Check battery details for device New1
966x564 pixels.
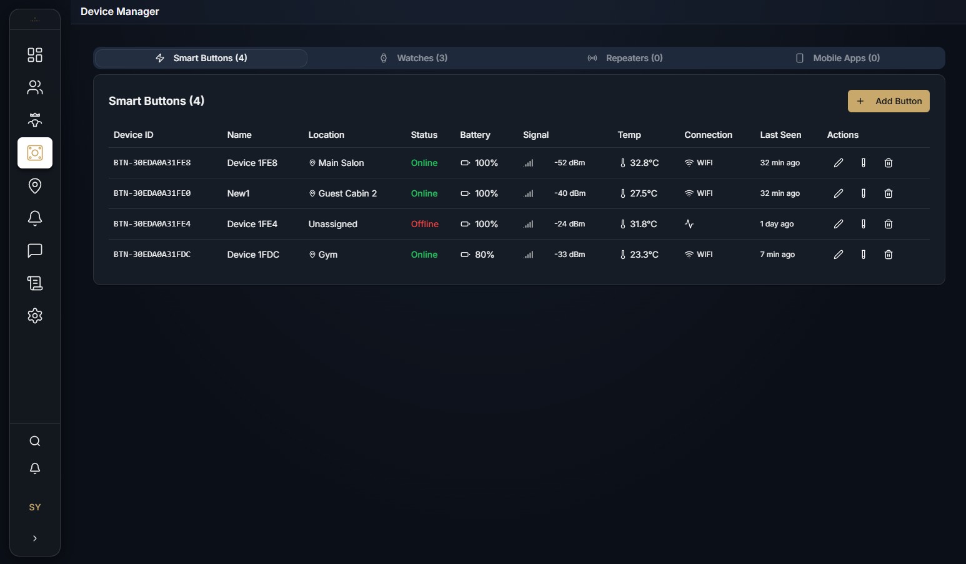point(864,193)
